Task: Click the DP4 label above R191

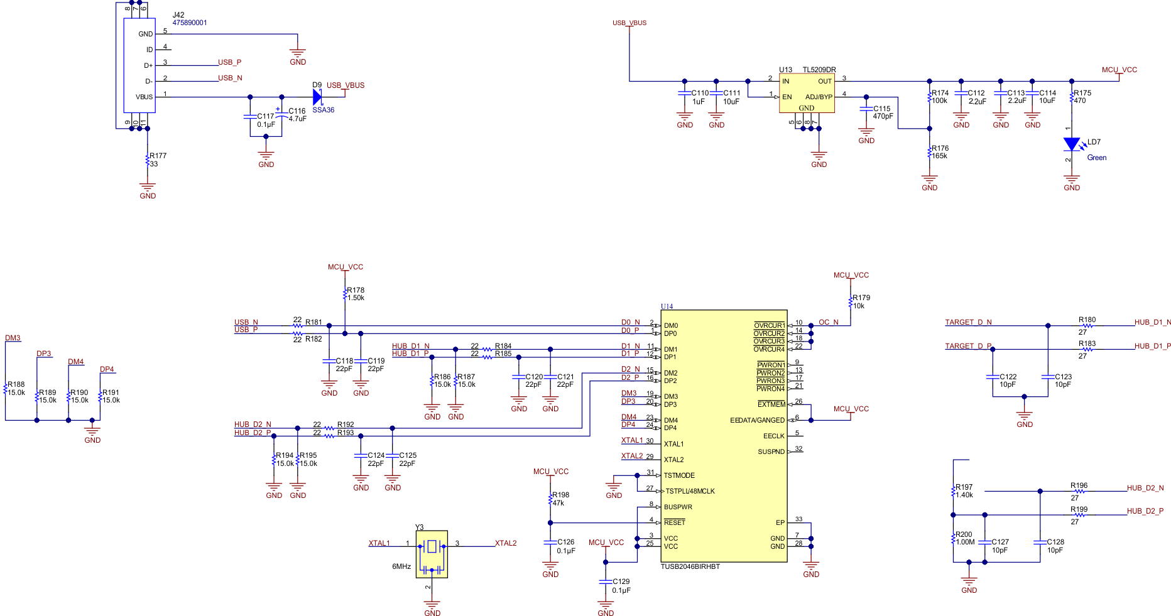Action: click(x=107, y=369)
